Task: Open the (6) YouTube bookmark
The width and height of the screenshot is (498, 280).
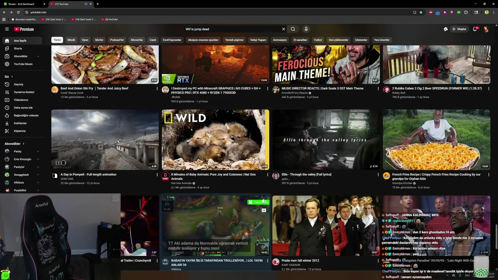Action: 109,19
